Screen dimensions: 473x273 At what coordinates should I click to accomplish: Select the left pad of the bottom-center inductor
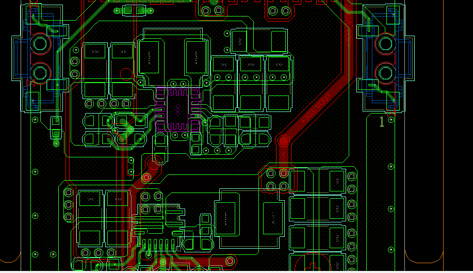tap(225, 219)
